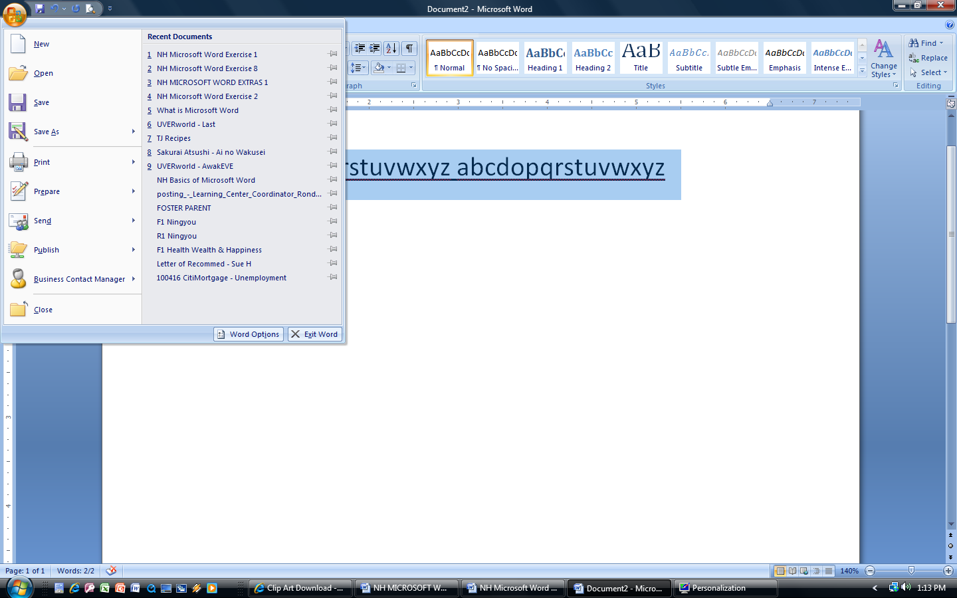Click the Find binoculars button
Screen dimensions: 957x598
pyautogui.click(x=926, y=43)
